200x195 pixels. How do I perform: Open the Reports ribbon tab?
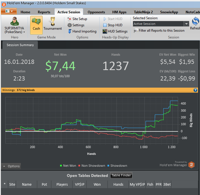coord(44,12)
